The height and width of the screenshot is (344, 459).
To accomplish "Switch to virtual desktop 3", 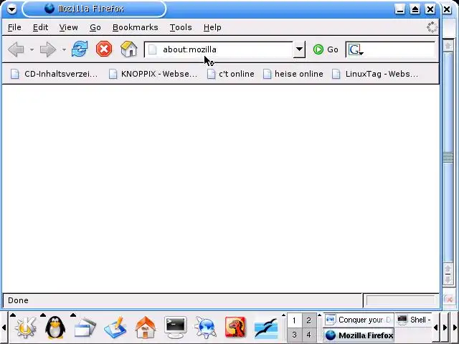I will [x=294, y=335].
